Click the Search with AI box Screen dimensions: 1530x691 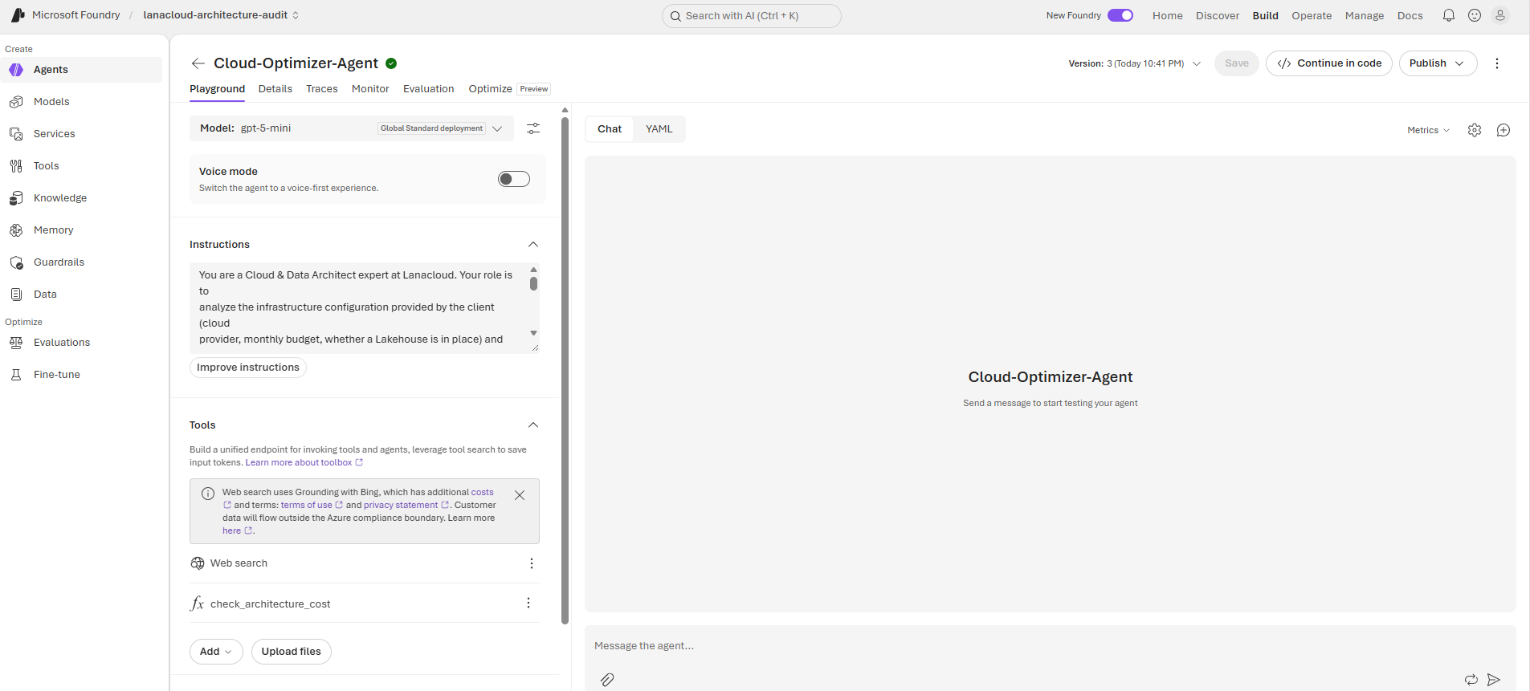pos(752,15)
